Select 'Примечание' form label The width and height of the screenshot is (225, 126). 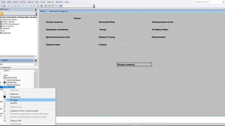159,37
